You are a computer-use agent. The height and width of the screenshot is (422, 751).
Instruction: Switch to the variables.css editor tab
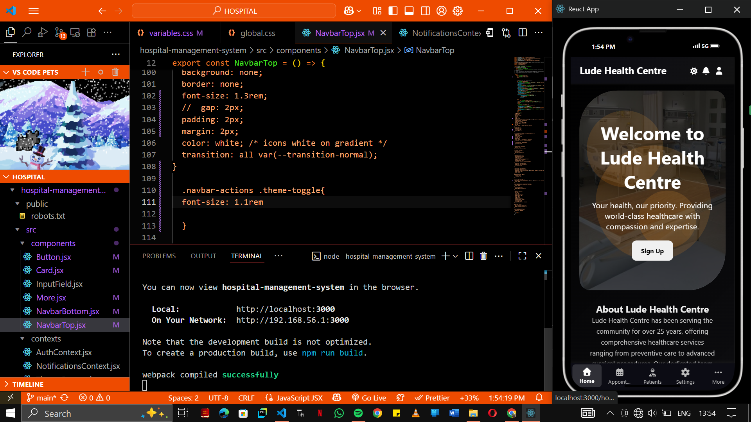point(171,33)
